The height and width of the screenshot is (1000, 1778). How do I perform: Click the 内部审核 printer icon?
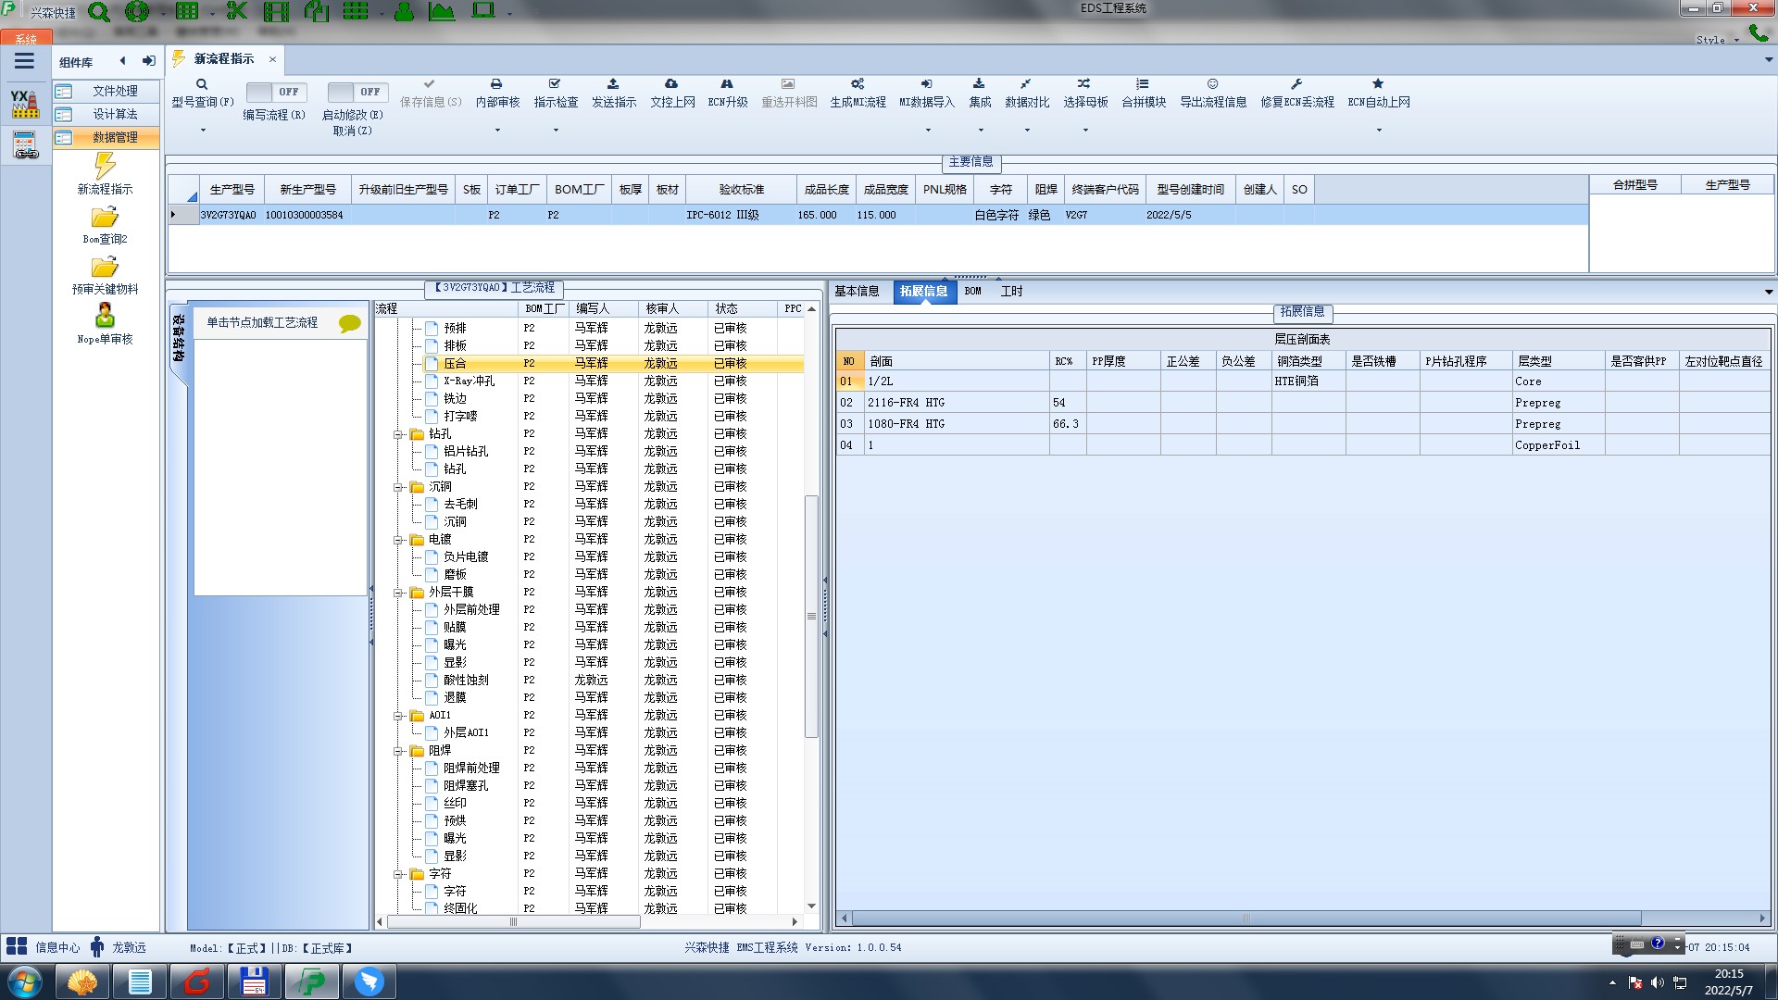click(496, 84)
